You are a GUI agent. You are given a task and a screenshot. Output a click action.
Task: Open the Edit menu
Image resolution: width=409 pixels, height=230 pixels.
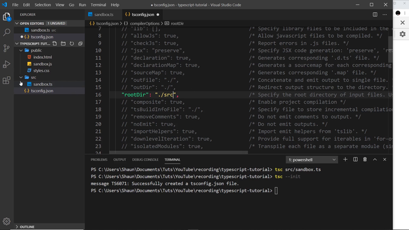tap(26, 4)
